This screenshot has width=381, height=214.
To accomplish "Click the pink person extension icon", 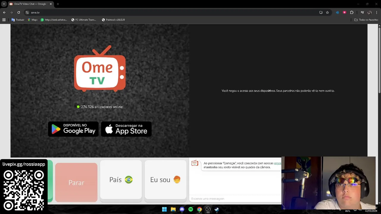I will [x=344, y=12].
